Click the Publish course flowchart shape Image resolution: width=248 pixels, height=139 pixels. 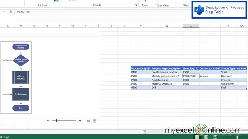(21, 94)
